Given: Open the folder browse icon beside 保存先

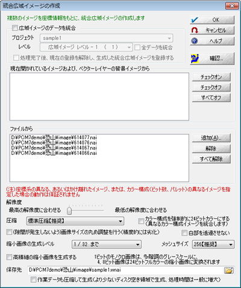Looking at the screenshot, I should (229, 271).
